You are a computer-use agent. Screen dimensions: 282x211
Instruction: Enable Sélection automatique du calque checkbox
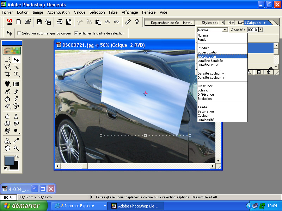19,33
